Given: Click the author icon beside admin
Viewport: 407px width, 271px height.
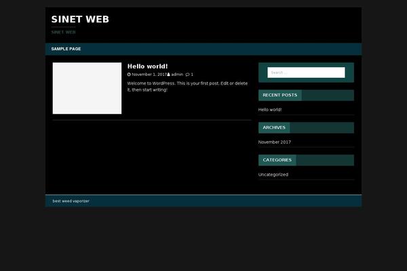Looking at the screenshot, I should click(168, 75).
